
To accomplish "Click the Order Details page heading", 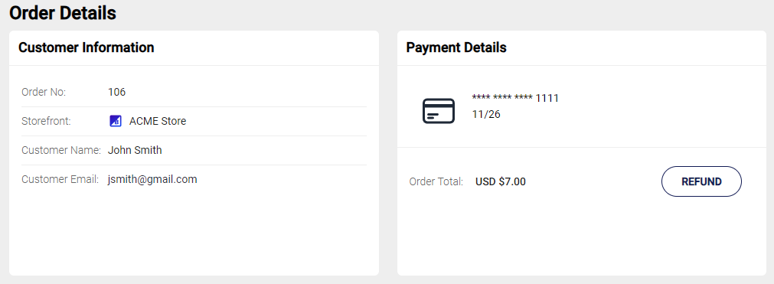I will pyautogui.click(x=63, y=13).
